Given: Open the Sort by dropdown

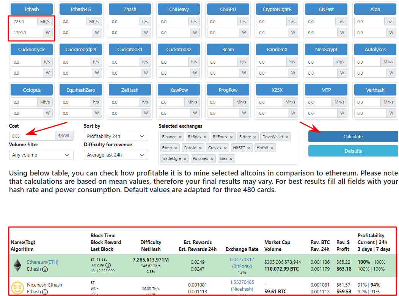Looking at the screenshot, I should 116,136.
